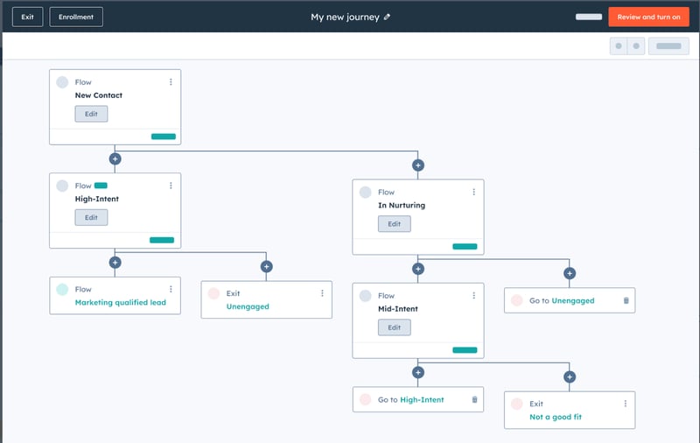Open the three-dot menu on Exit Unengaged card

pos(322,293)
